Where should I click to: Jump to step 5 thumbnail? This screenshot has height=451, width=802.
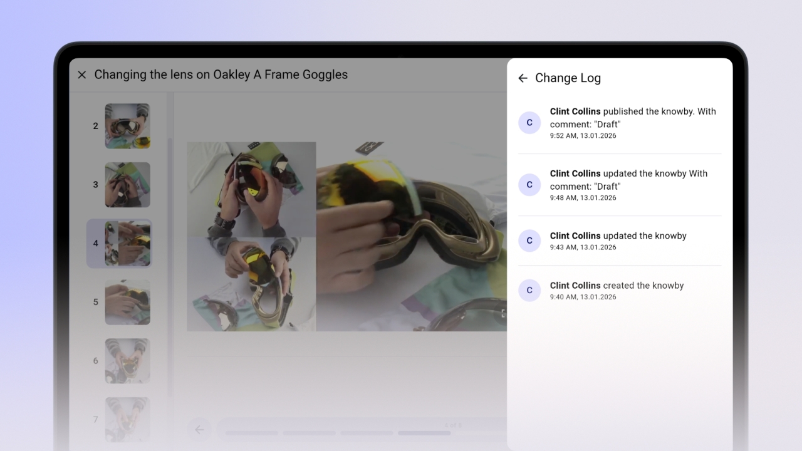[127, 302]
